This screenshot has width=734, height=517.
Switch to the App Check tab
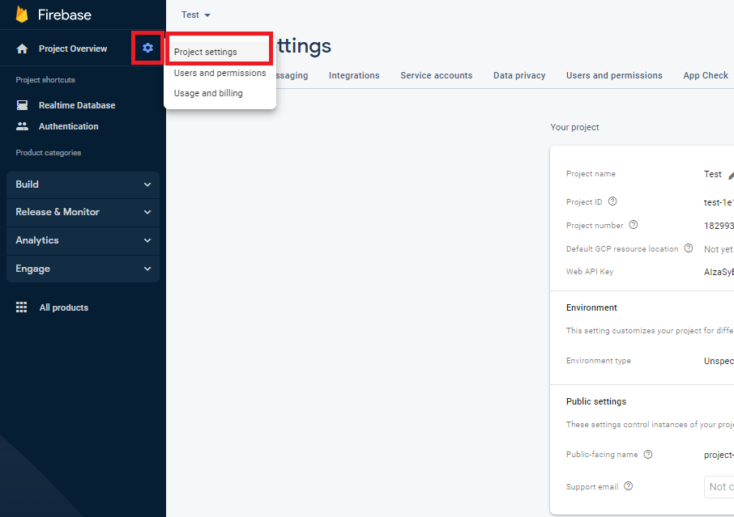(x=706, y=76)
